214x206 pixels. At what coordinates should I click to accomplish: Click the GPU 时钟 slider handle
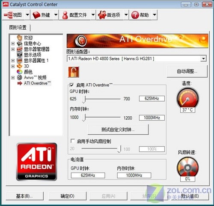coord(84,99)
